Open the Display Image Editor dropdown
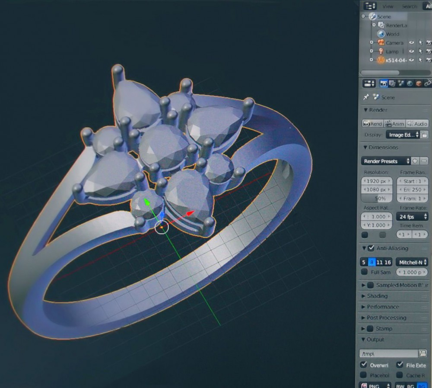The height and width of the screenshot is (388, 432). 403,135
